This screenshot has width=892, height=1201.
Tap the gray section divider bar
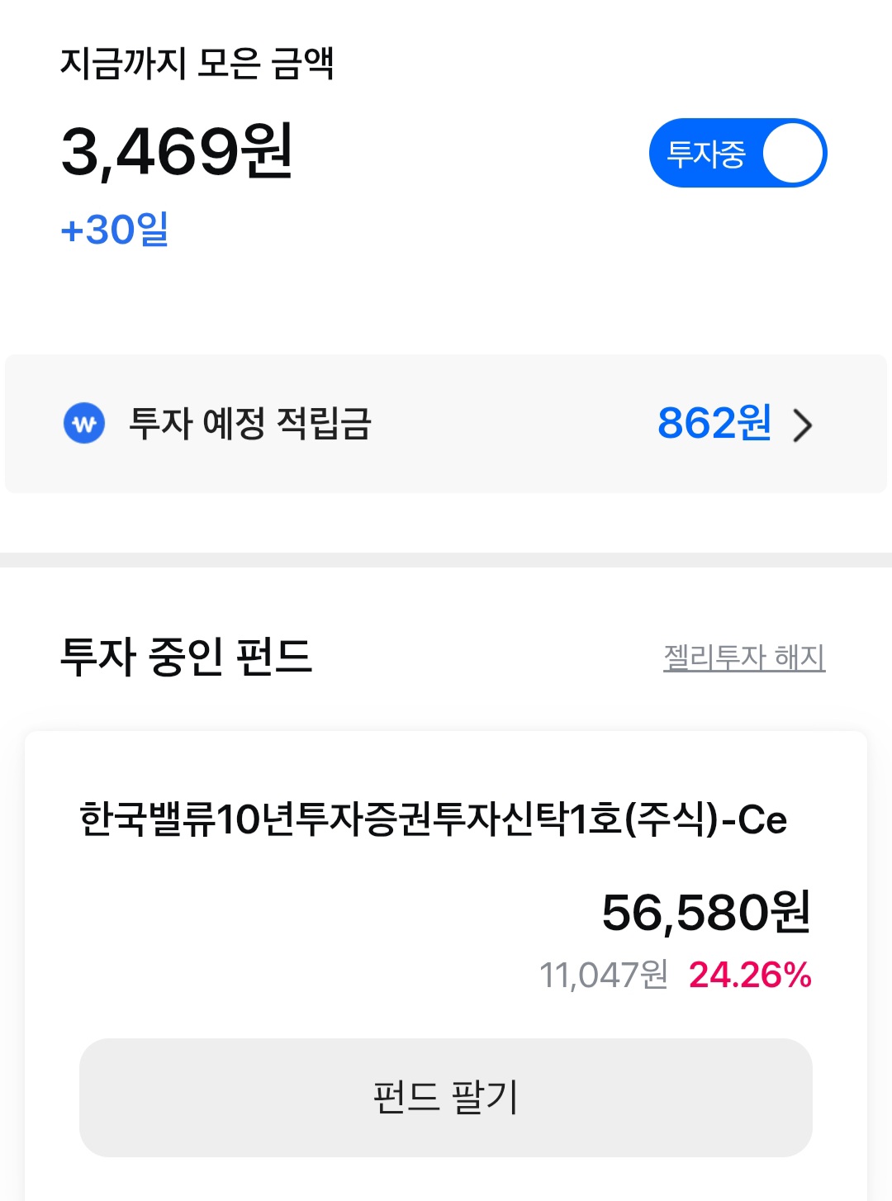[446, 560]
